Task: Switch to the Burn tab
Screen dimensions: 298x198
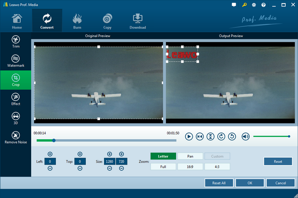Action: (77, 21)
